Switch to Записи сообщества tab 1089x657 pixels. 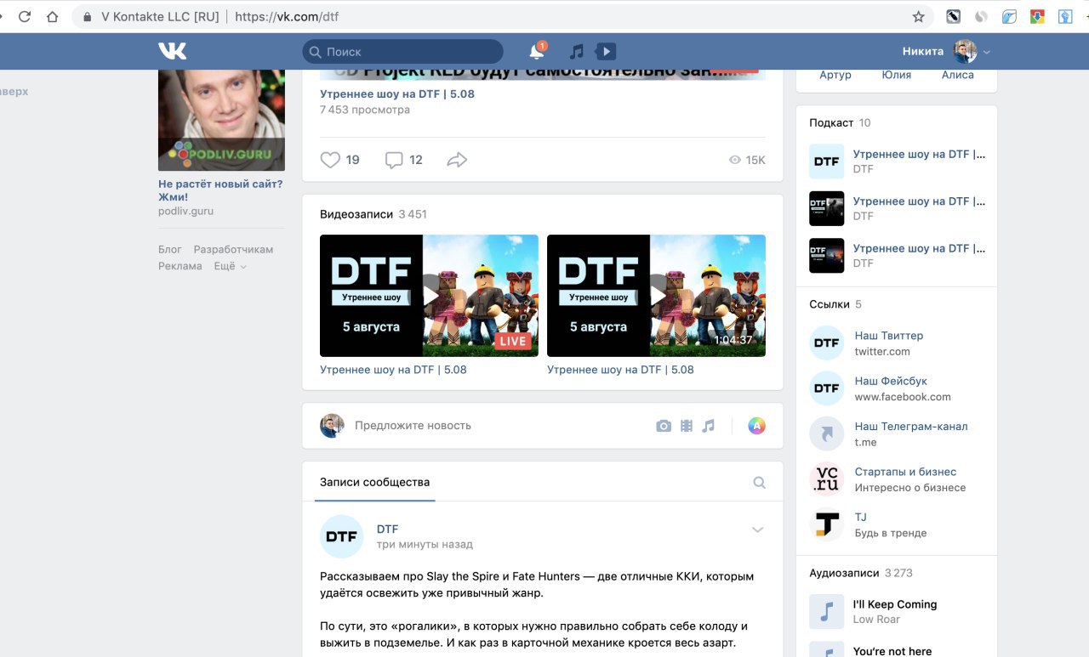(x=374, y=482)
